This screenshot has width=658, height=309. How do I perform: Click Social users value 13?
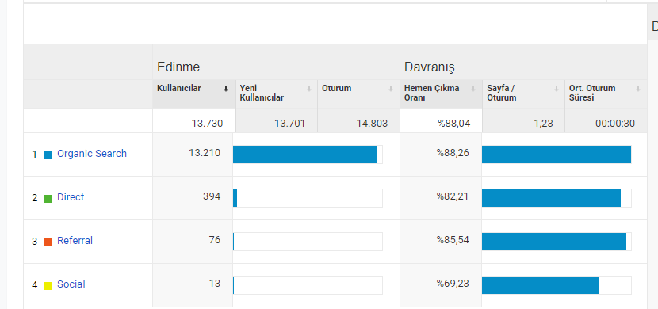pos(214,284)
